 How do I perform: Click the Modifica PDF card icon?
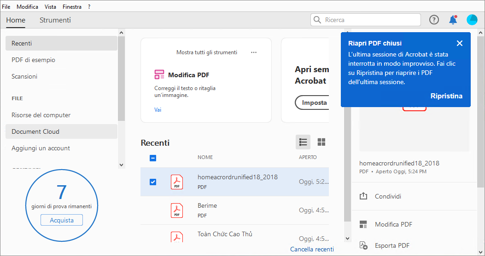coord(159,74)
